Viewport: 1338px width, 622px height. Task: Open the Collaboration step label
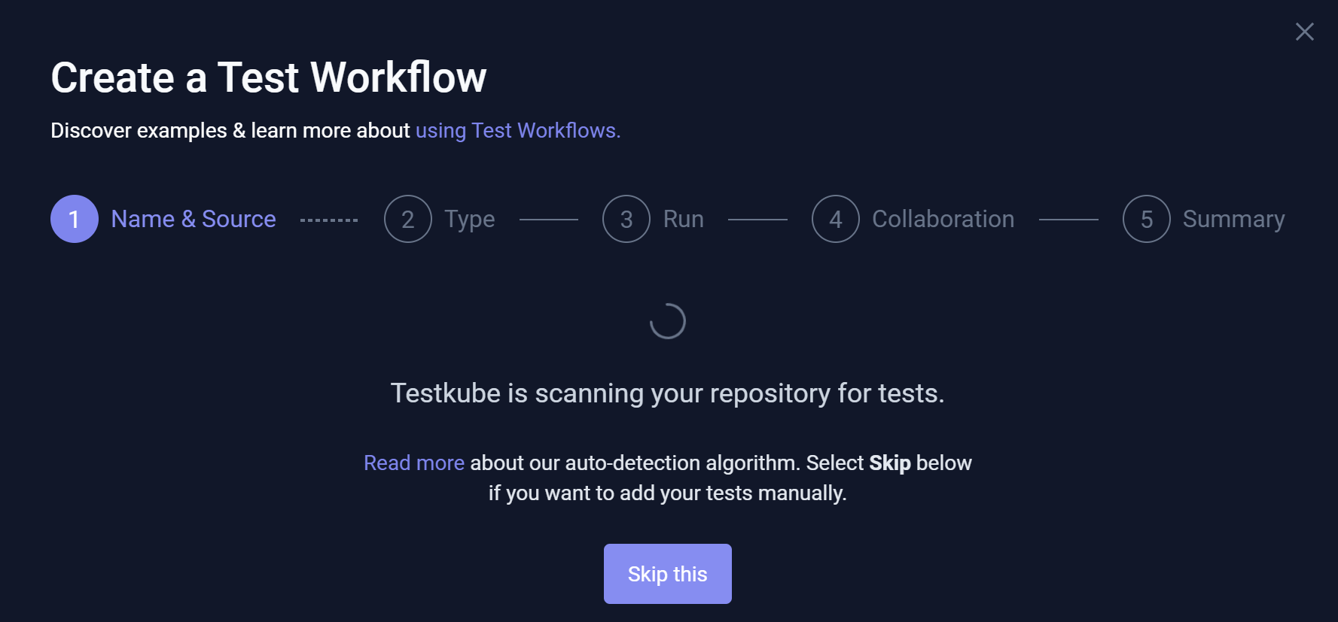click(943, 219)
